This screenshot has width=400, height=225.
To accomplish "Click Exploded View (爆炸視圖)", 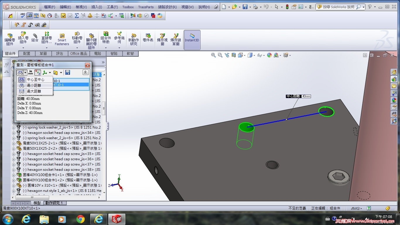I will (x=162, y=39).
